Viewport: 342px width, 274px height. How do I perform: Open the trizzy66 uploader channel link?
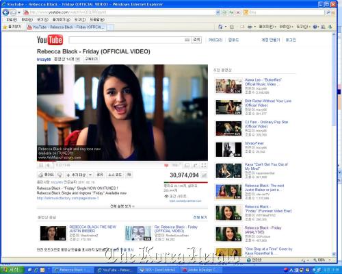(44, 60)
